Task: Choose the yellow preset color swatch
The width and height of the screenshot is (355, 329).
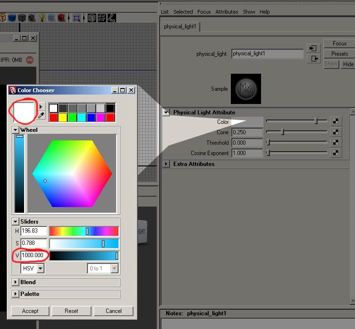Action: pos(63,117)
